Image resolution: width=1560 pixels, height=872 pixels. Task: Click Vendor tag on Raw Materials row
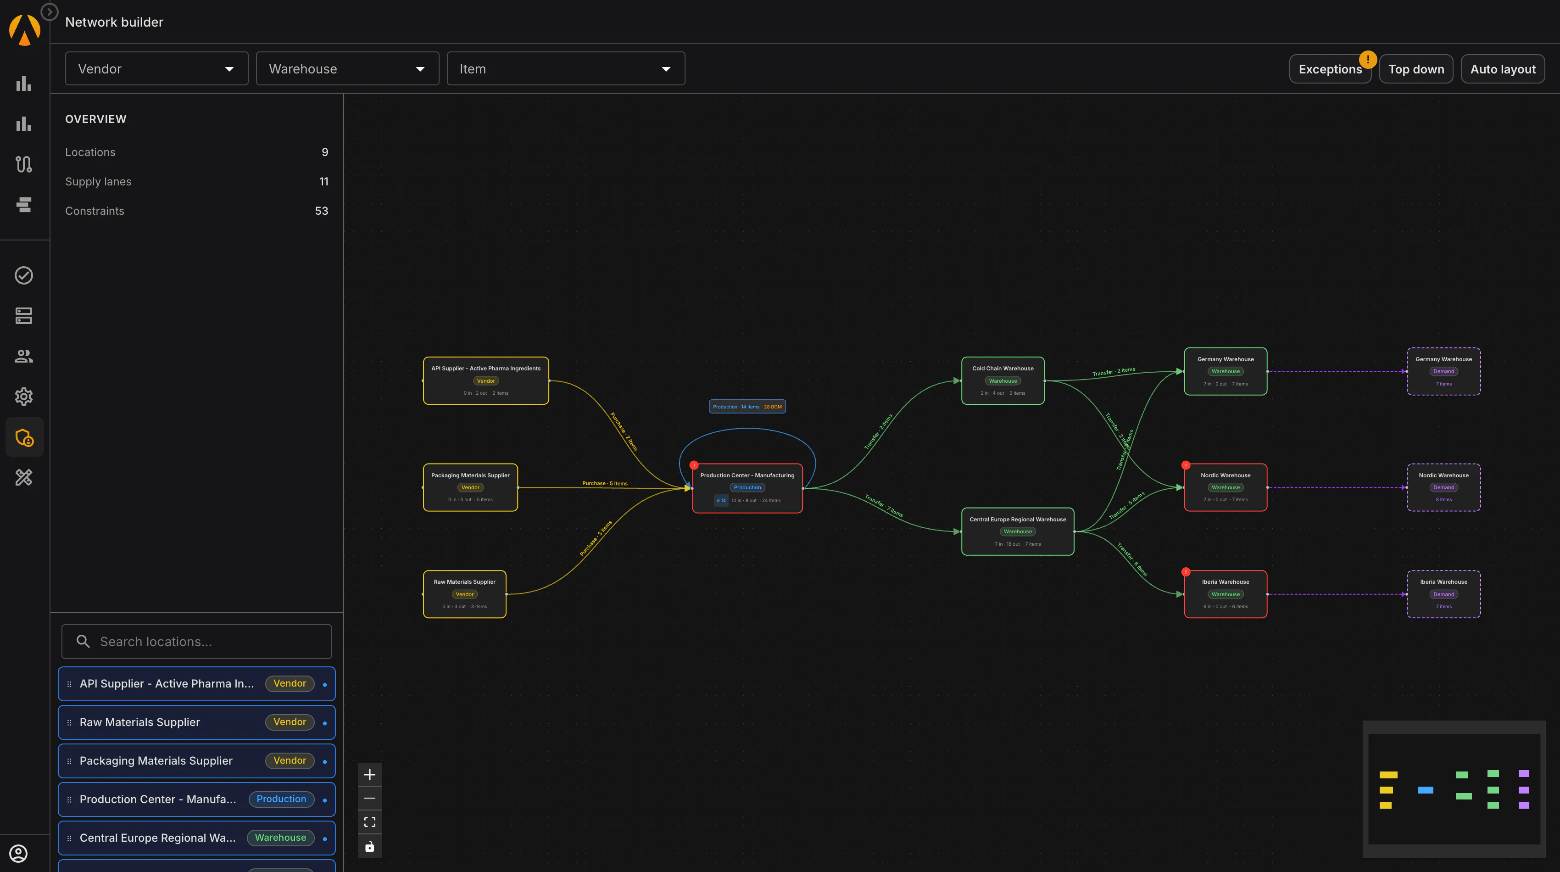pos(290,722)
